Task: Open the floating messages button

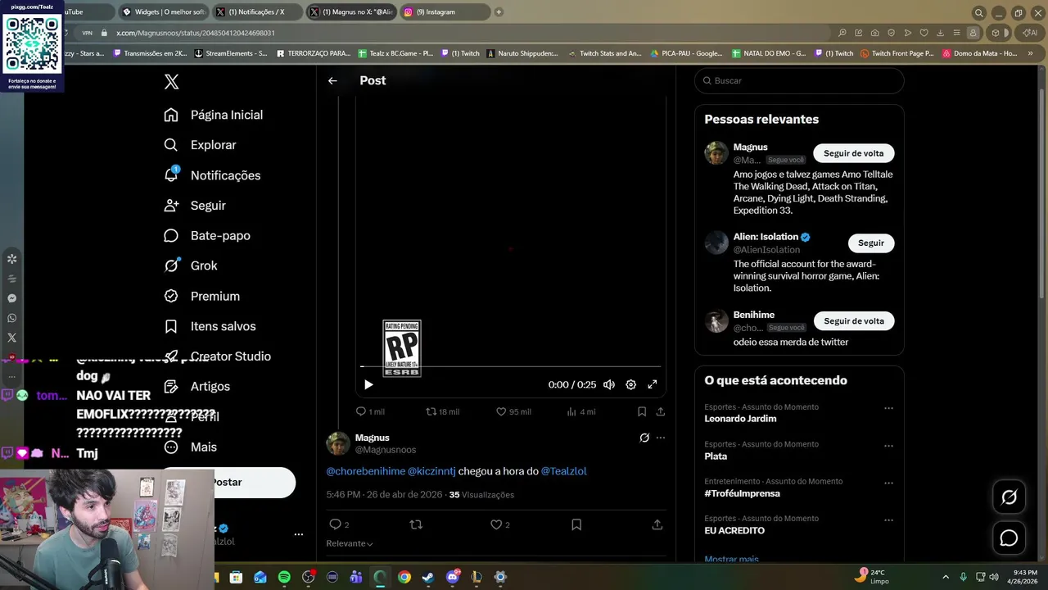Action: tap(1009, 538)
